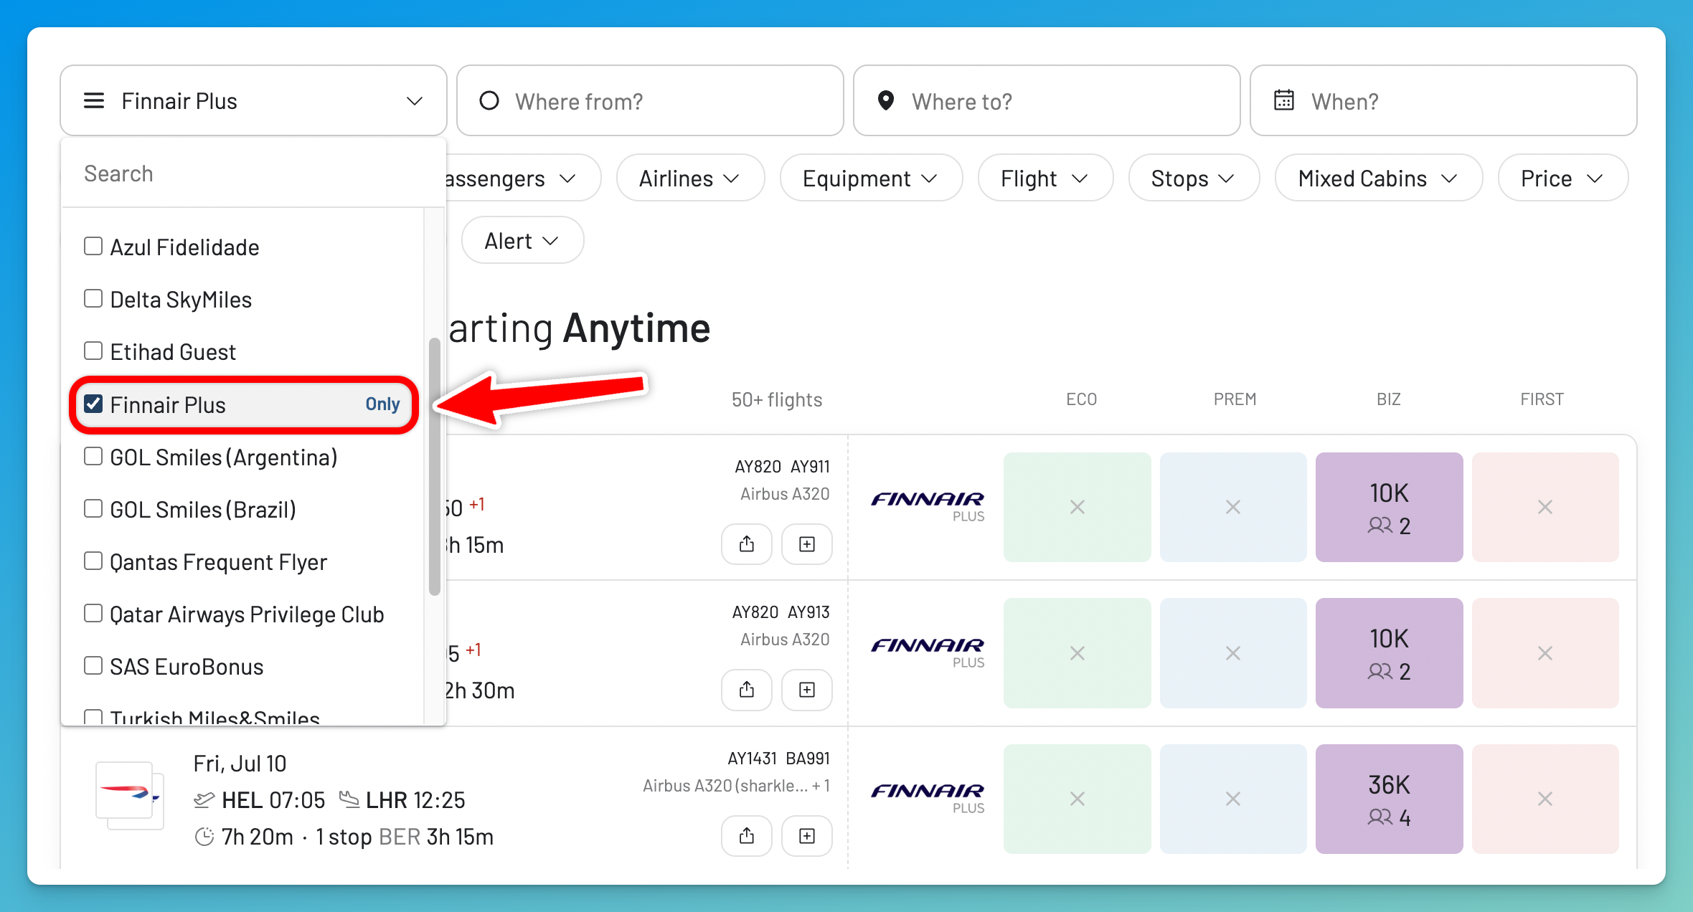Image resolution: width=1693 pixels, height=912 pixels.
Task: Click the 1 stop BER 3h 15m layover text
Action: click(405, 837)
